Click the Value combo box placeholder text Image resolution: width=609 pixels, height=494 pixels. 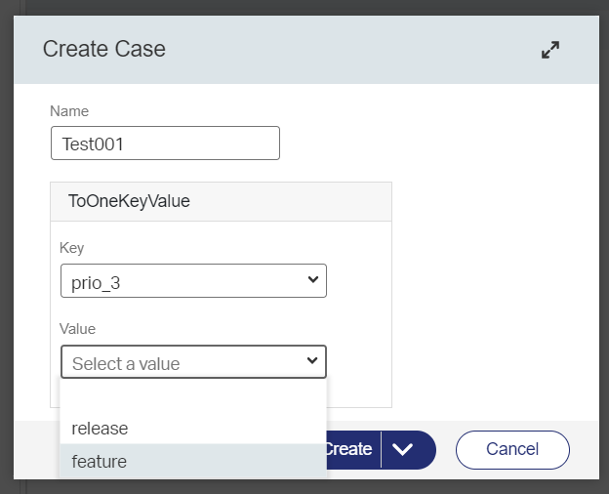point(127,363)
